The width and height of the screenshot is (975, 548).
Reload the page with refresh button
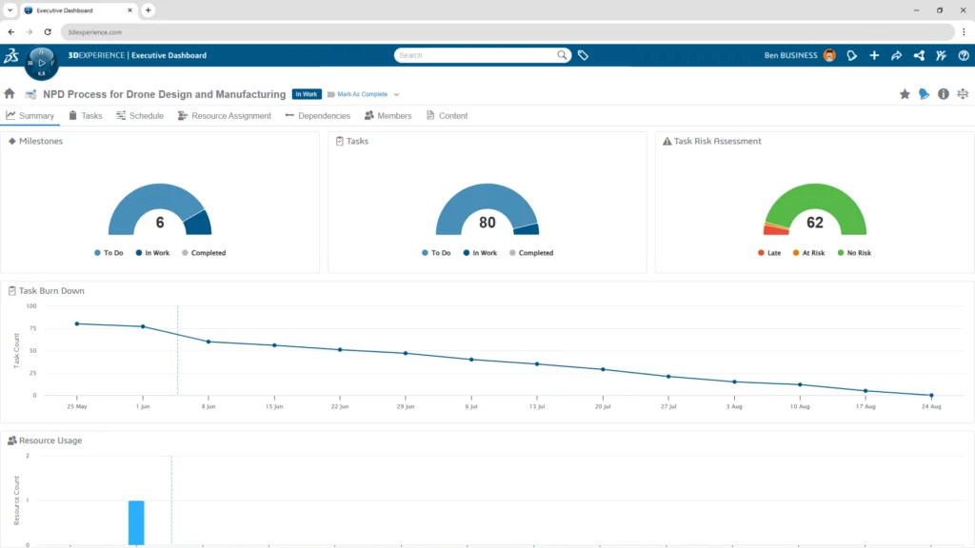48,31
